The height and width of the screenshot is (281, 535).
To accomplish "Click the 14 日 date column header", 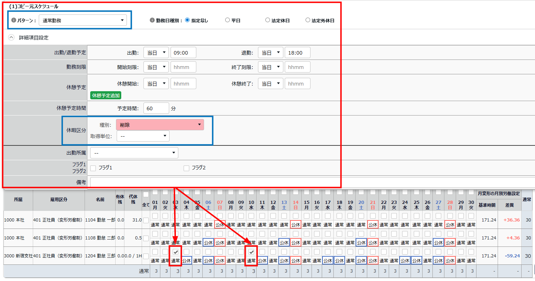I will 296,205.
